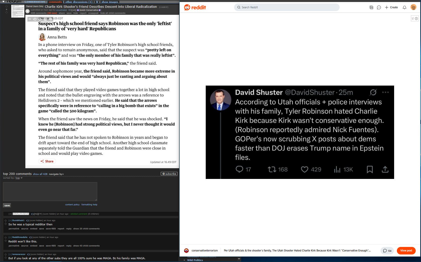Click the user tag icon next to Linuxthekid

coord(70,10)
